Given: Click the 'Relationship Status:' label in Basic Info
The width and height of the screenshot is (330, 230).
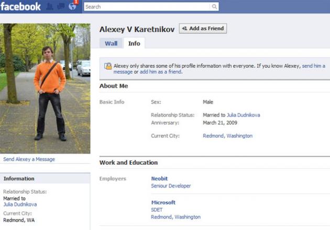Looking at the screenshot, I should tap(172, 115).
